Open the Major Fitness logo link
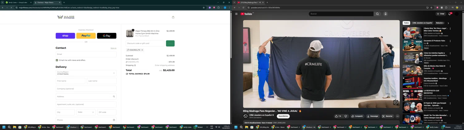The width and height of the screenshot is (464, 130). [x=66, y=17]
